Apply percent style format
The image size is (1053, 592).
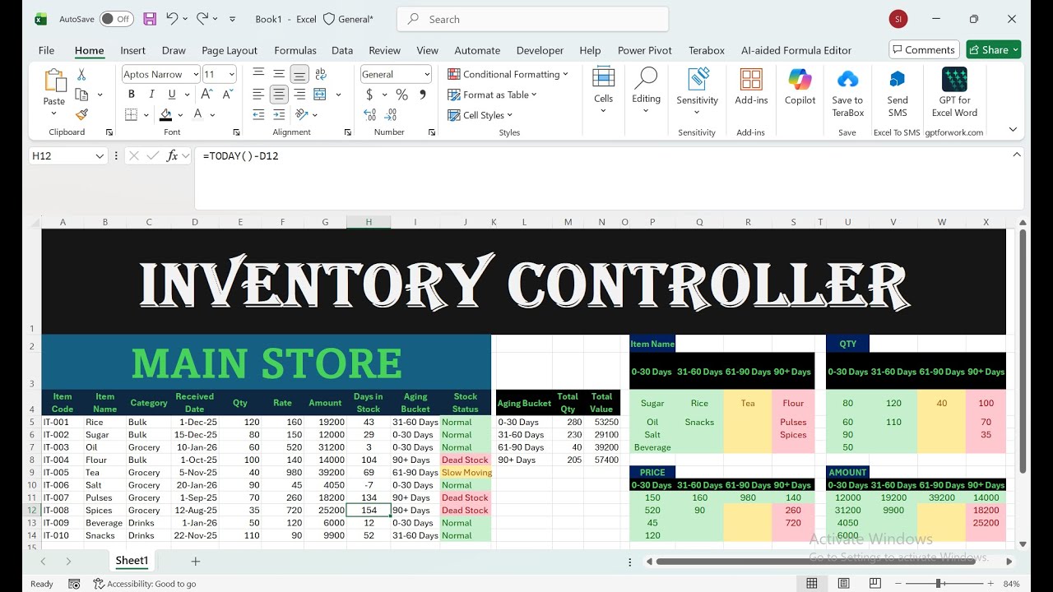[x=401, y=95]
